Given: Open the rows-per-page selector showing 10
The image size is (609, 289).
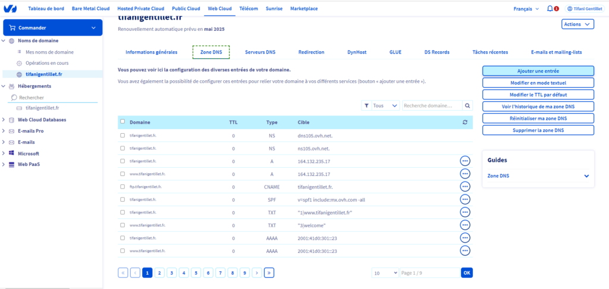Looking at the screenshot, I should point(385,272).
